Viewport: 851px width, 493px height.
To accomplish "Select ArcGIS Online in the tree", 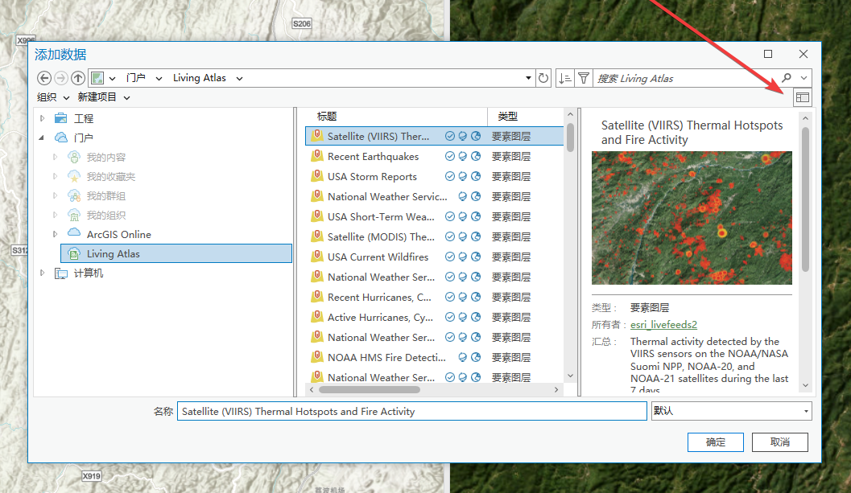I will pyautogui.click(x=118, y=234).
